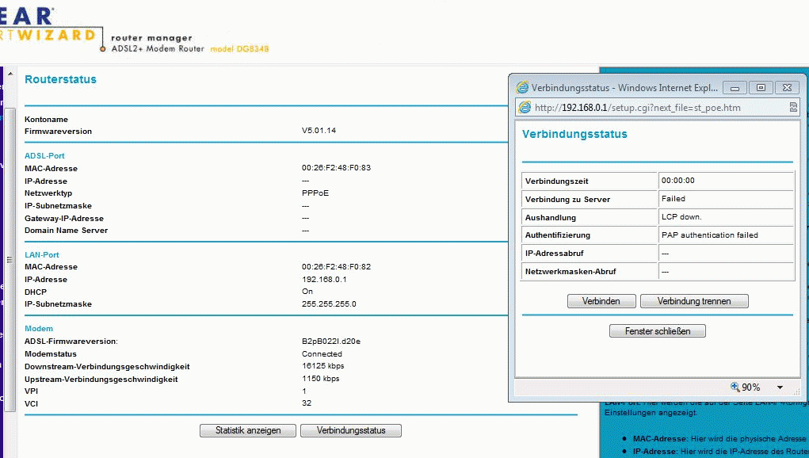
Task: Click the DHCP value 'On'
Action: coord(307,292)
